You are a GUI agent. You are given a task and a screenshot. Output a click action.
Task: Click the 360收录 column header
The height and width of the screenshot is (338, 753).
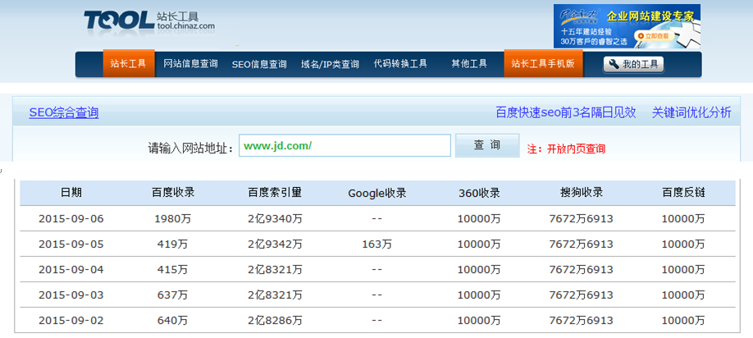click(x=479, y=193)
